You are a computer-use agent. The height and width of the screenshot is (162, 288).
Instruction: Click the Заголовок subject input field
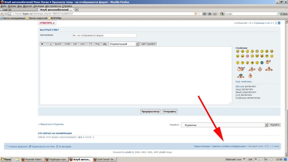point(104,35)
